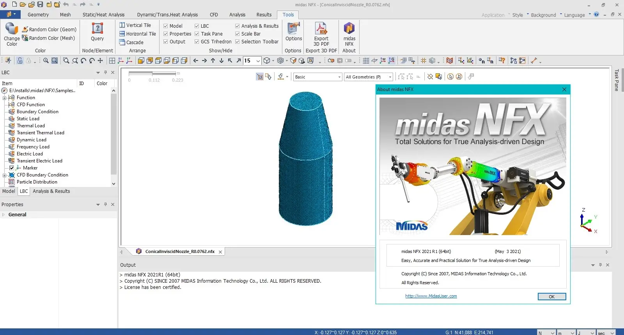Open the Style dropdown menu
Viewport: 624px width, 335px height.
pos(520,15)
